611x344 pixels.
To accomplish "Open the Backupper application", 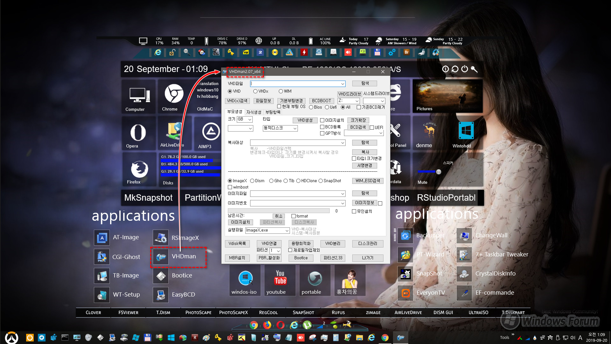I will coord(405,236).
